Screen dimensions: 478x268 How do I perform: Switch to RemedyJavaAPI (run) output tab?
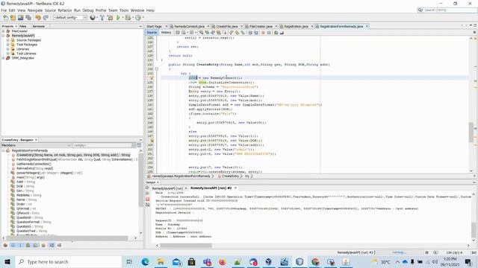tap(167, 188)
